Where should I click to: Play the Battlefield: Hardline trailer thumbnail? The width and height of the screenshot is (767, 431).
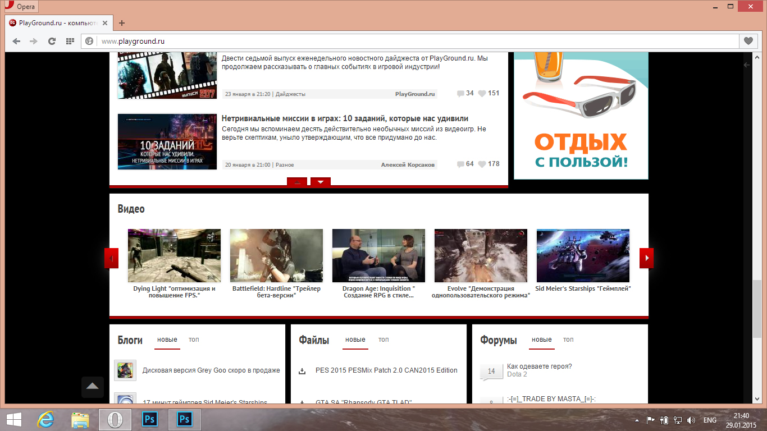coord(276,255)
